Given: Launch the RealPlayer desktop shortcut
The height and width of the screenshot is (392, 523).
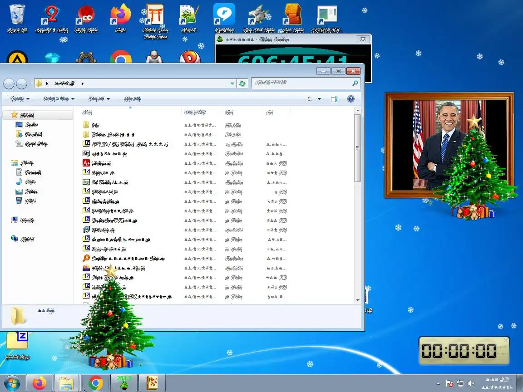Looking at the screenshot, I should tap(224, 18).
